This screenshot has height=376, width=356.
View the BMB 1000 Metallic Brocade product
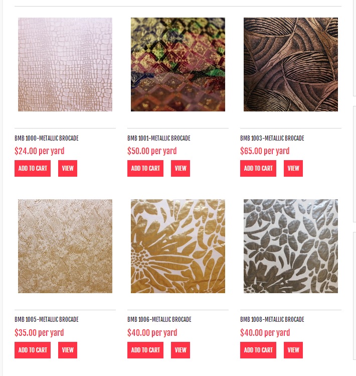click(x=68, y=168)
